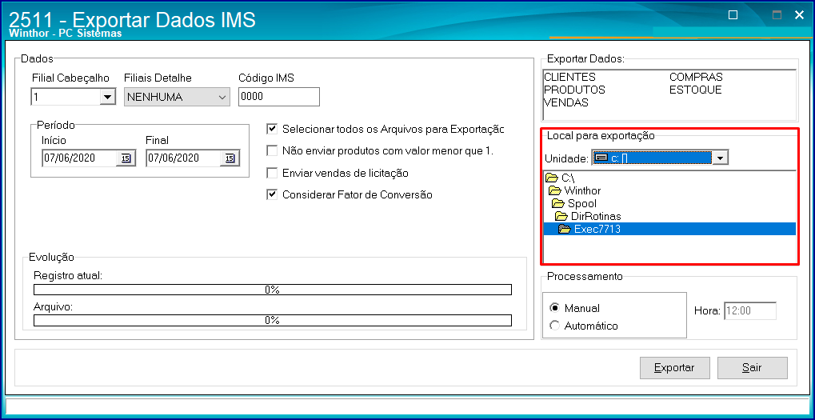Screen dimensions: 815x420
Task: Select CLIENTES in Exportar Dados list
Action: pyautogui.click(x=569, y=77)
